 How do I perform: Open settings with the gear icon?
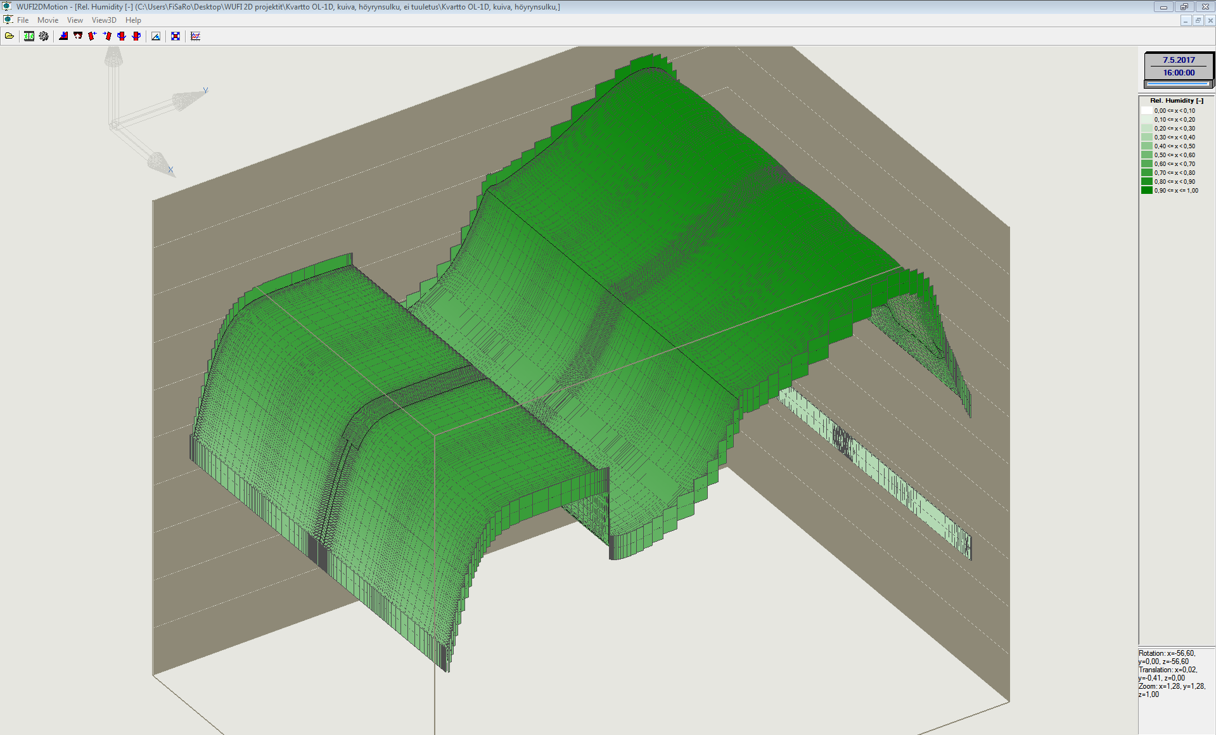pos(44,36)
